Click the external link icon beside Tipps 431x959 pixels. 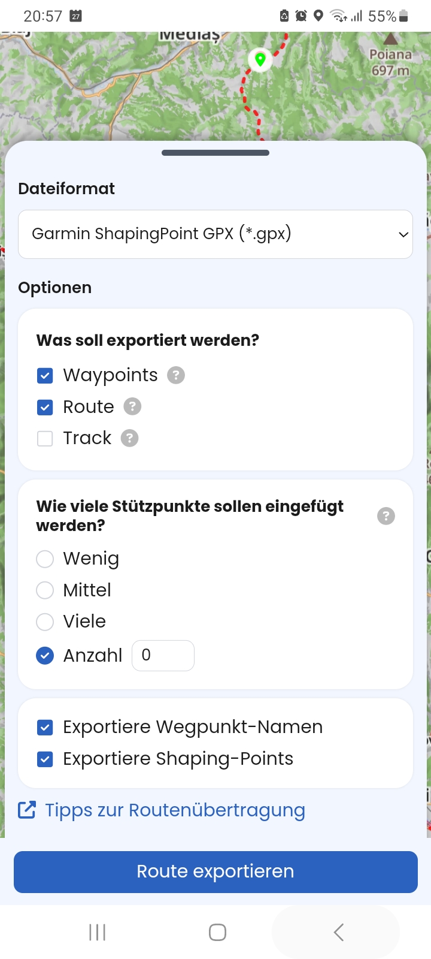point(27,810)
